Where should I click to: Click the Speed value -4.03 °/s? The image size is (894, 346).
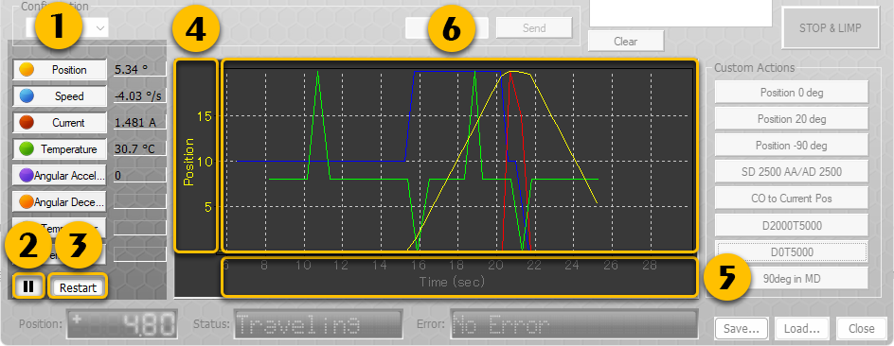coord(140,96)
